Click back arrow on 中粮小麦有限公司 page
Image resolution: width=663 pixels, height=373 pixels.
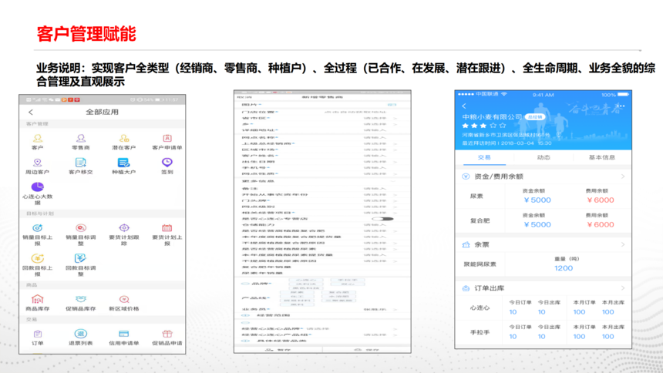[x=464, y=106]
